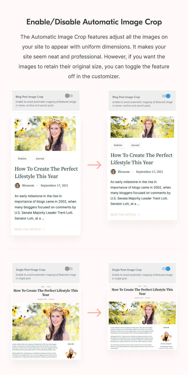
Task: Click arrow icon beside left Read The Article
Action: (43, 229)
